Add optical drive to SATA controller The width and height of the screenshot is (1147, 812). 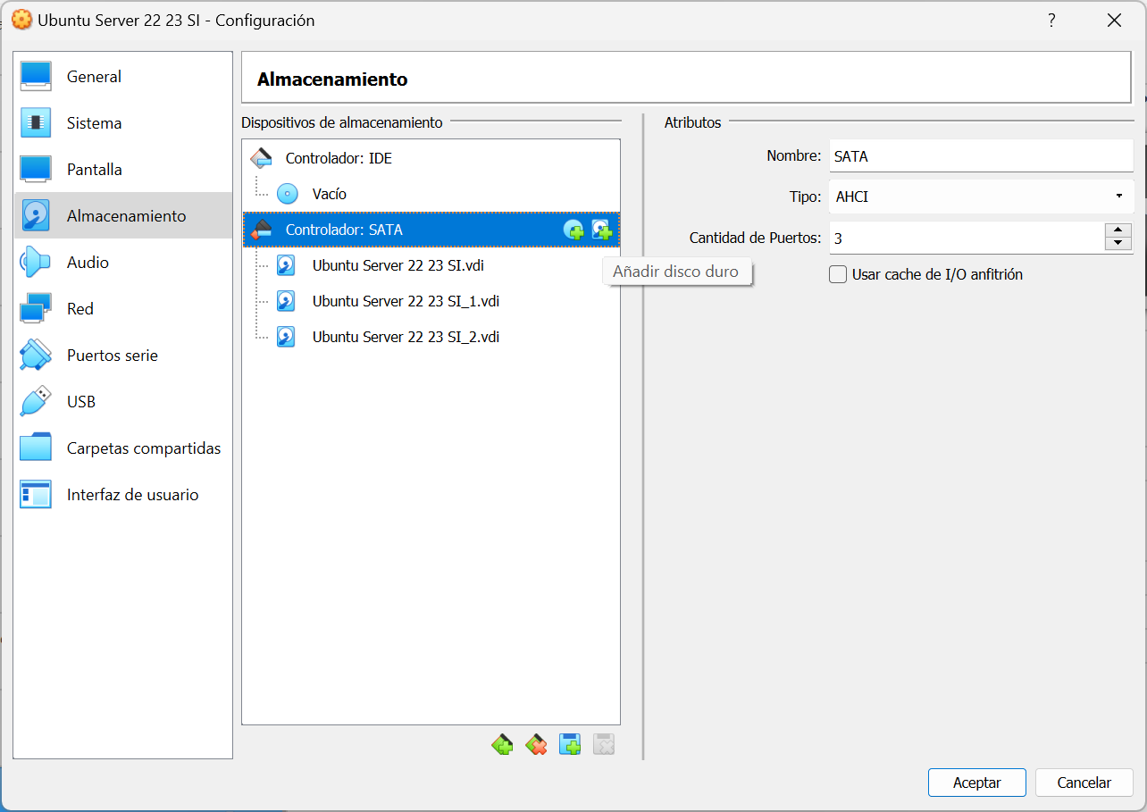pos(573,230)
